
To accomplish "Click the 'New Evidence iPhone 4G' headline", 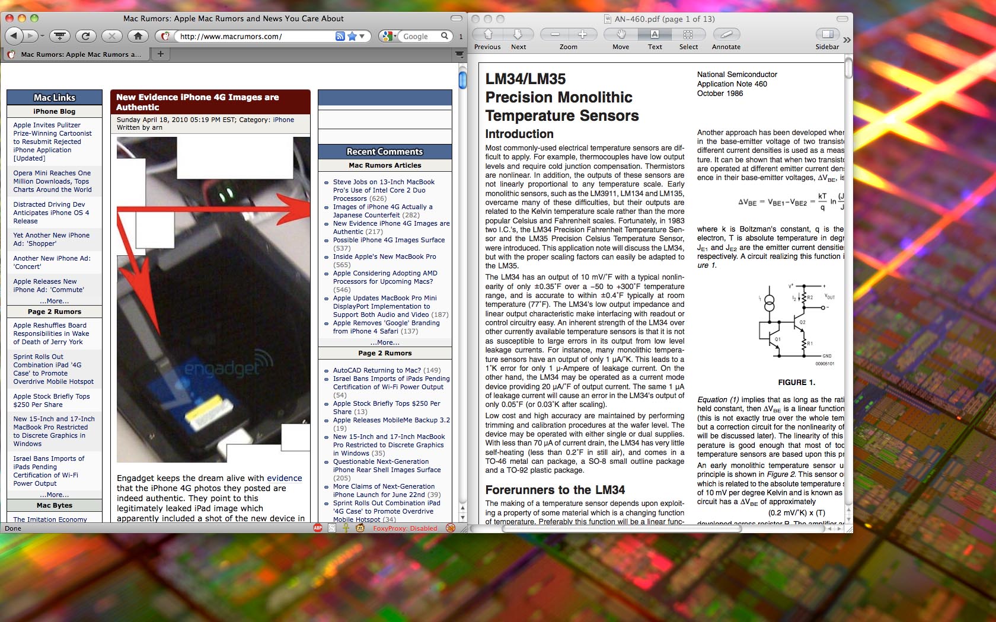I will click(x=197, y=102).
